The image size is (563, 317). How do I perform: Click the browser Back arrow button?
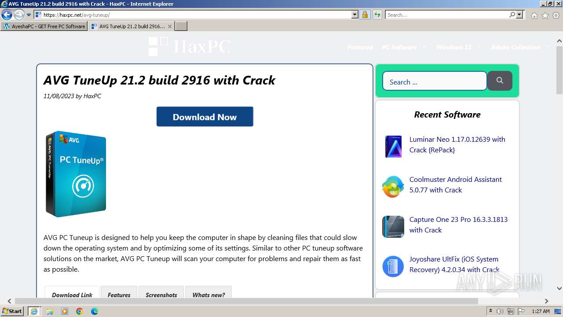coord(7,15)
